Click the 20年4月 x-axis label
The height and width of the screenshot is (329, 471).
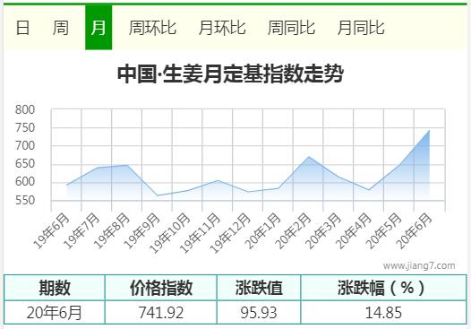pos(354,231)
